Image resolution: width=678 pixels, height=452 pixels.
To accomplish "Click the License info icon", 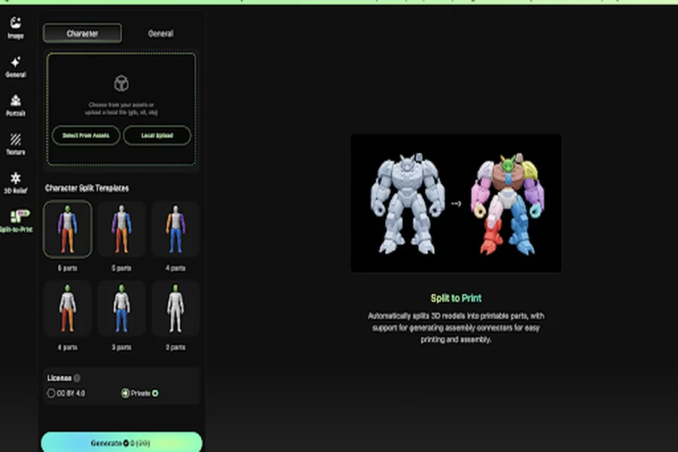I will [x=77, y=378].
